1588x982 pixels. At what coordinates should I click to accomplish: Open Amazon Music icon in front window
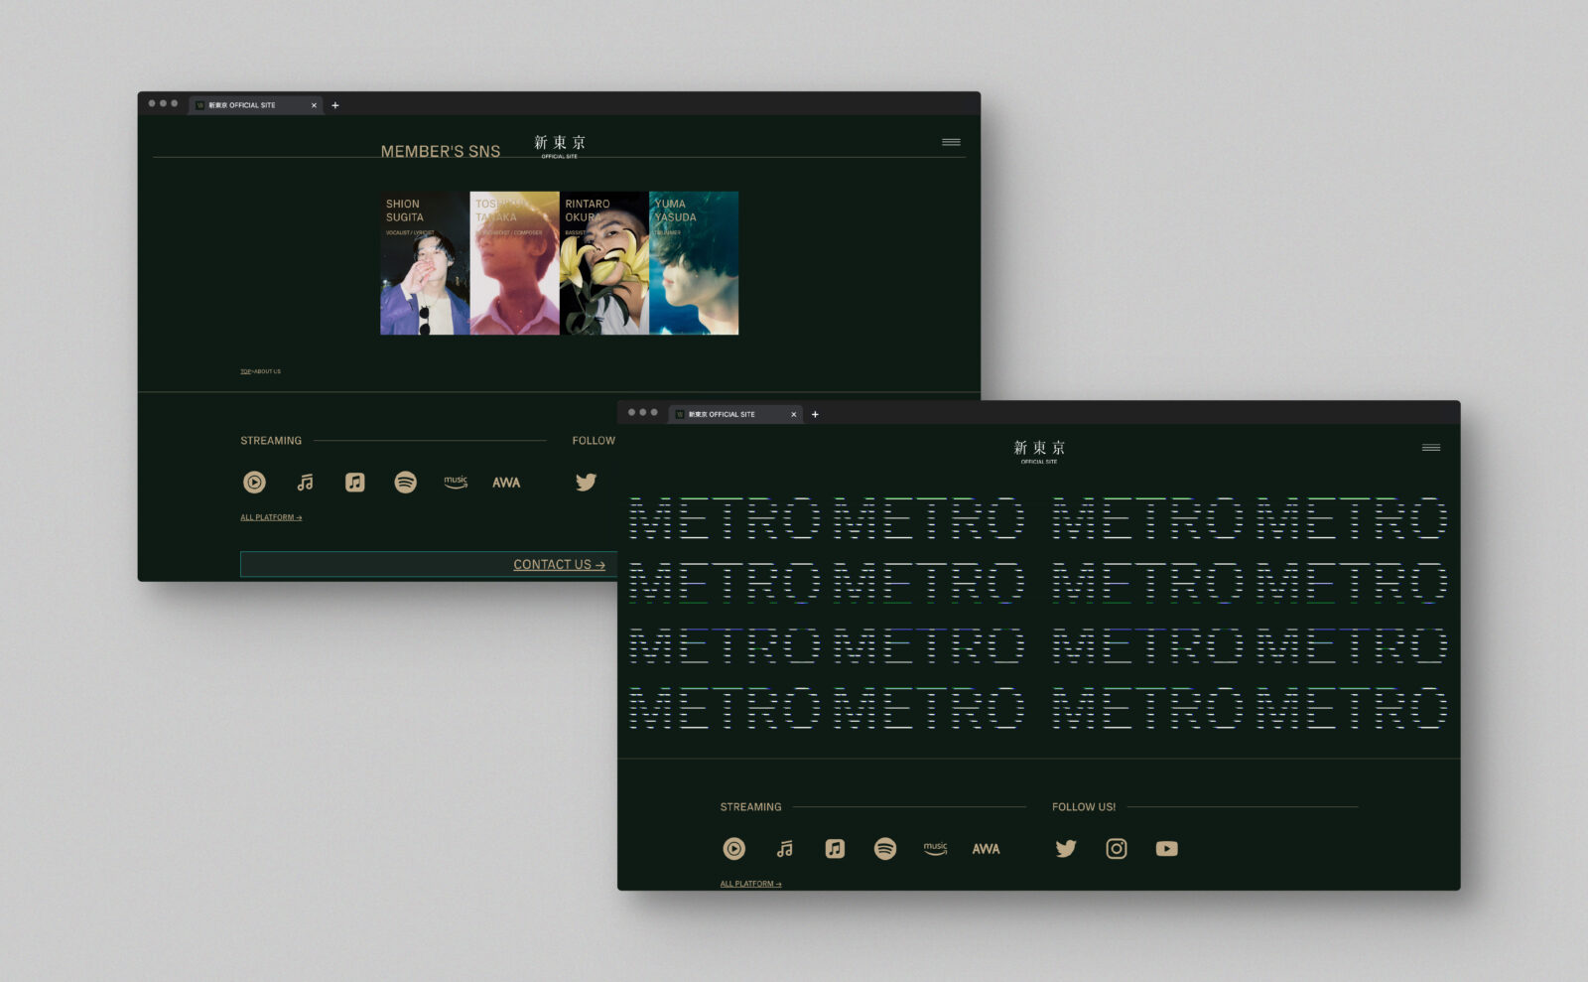tap(935, 849)
